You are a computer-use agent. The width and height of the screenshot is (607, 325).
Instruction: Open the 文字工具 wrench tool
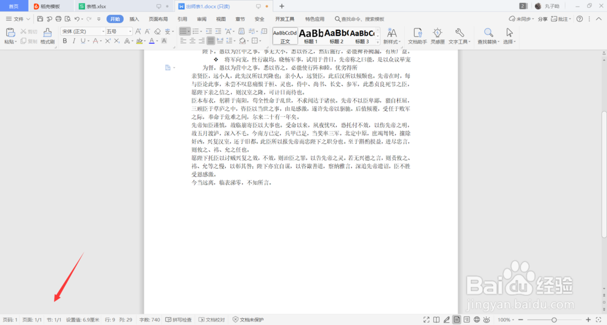(x=459, y=36)
